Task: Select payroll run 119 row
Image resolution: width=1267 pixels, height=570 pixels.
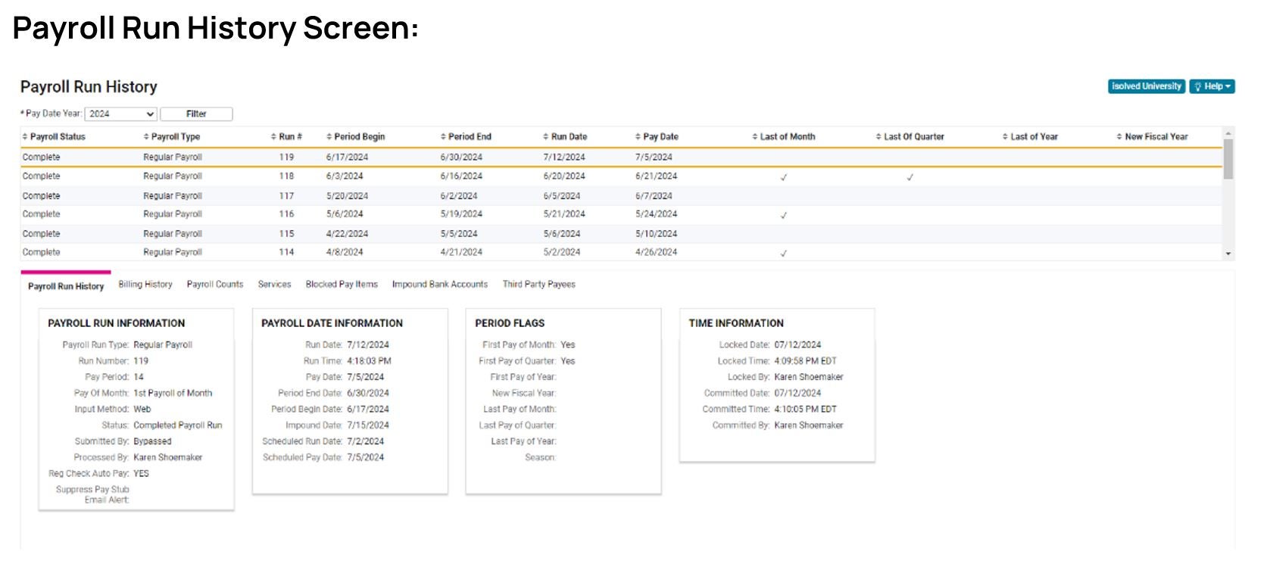Action: [x=621, y=157]
